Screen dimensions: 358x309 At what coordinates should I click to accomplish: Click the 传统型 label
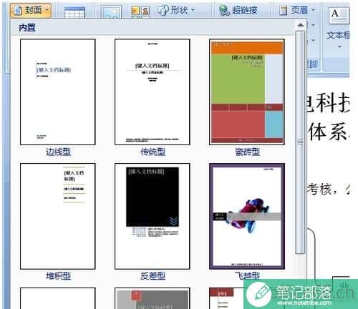coord(153,152)
